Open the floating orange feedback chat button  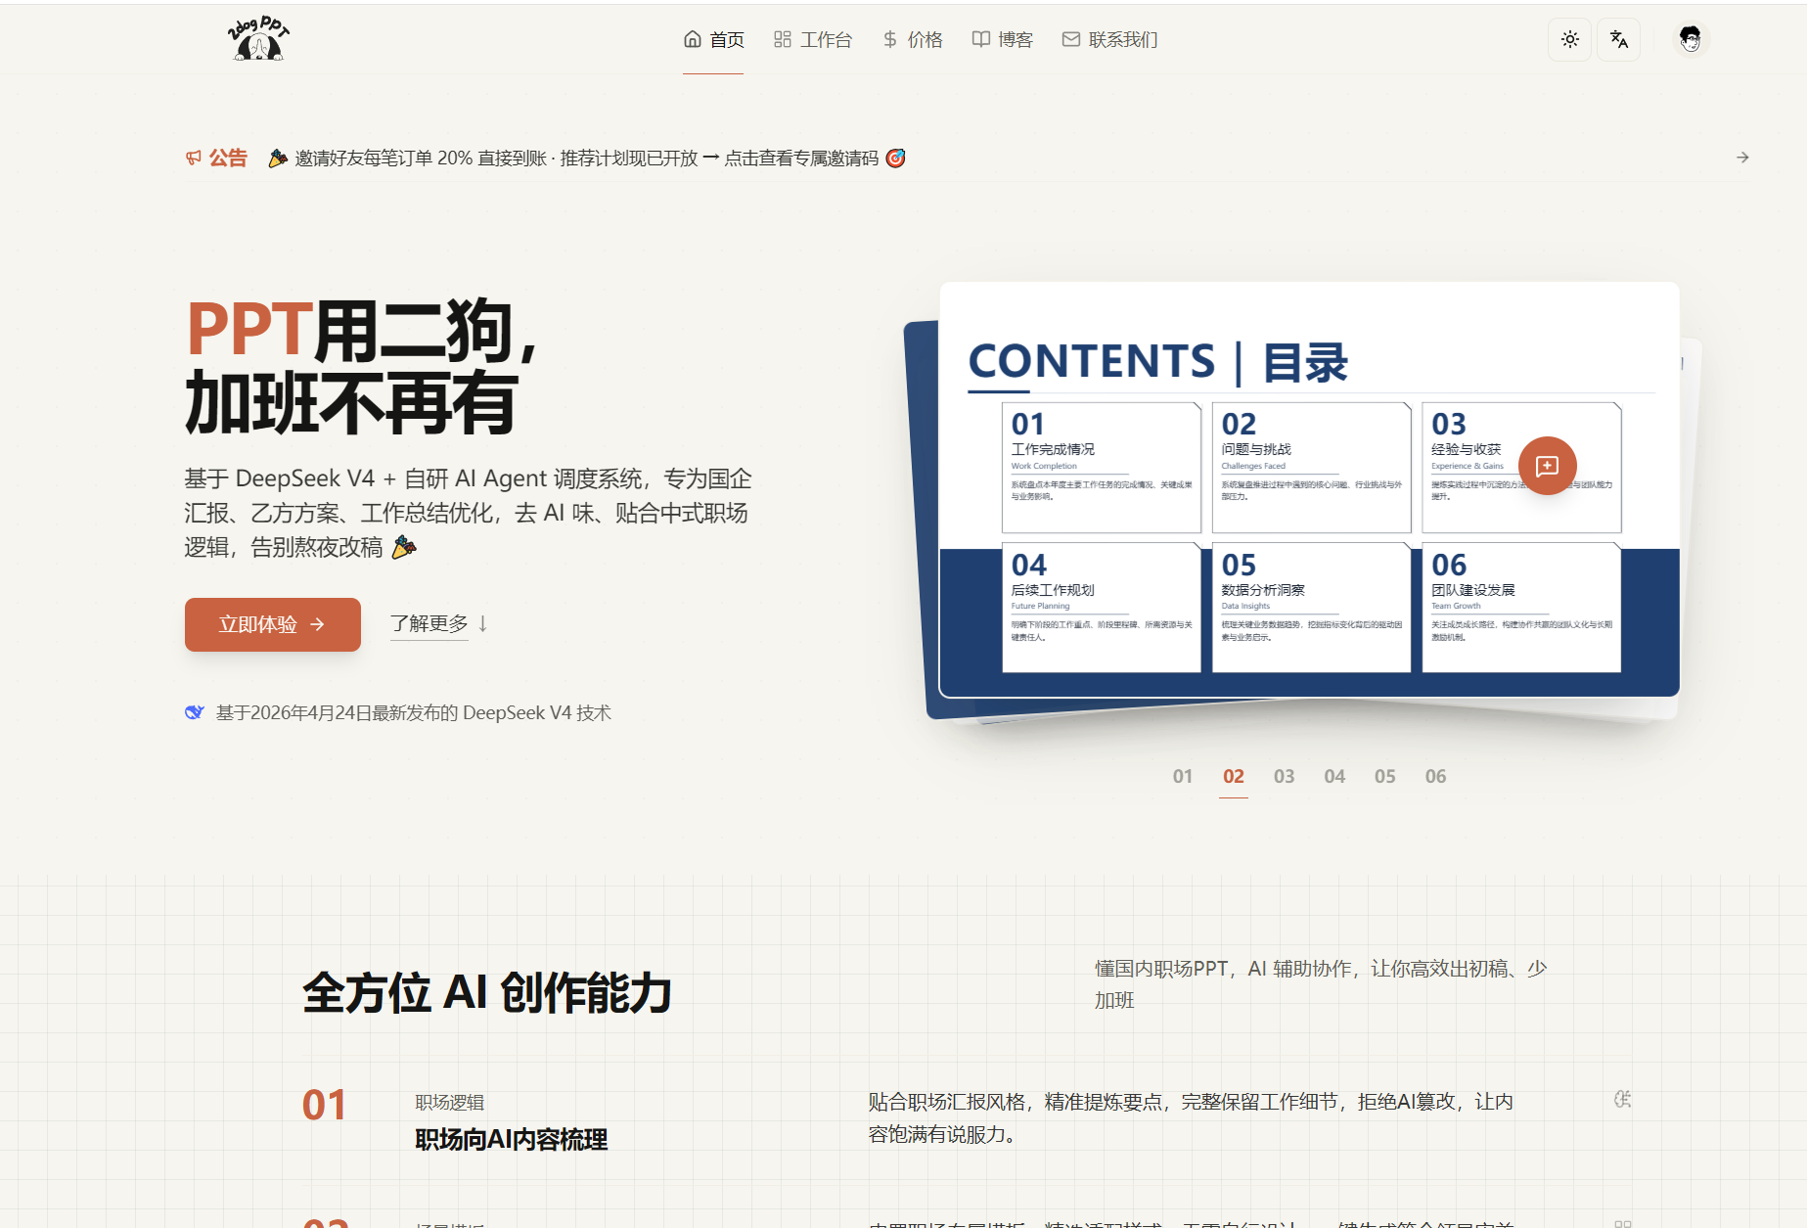tap(1547, 466)
